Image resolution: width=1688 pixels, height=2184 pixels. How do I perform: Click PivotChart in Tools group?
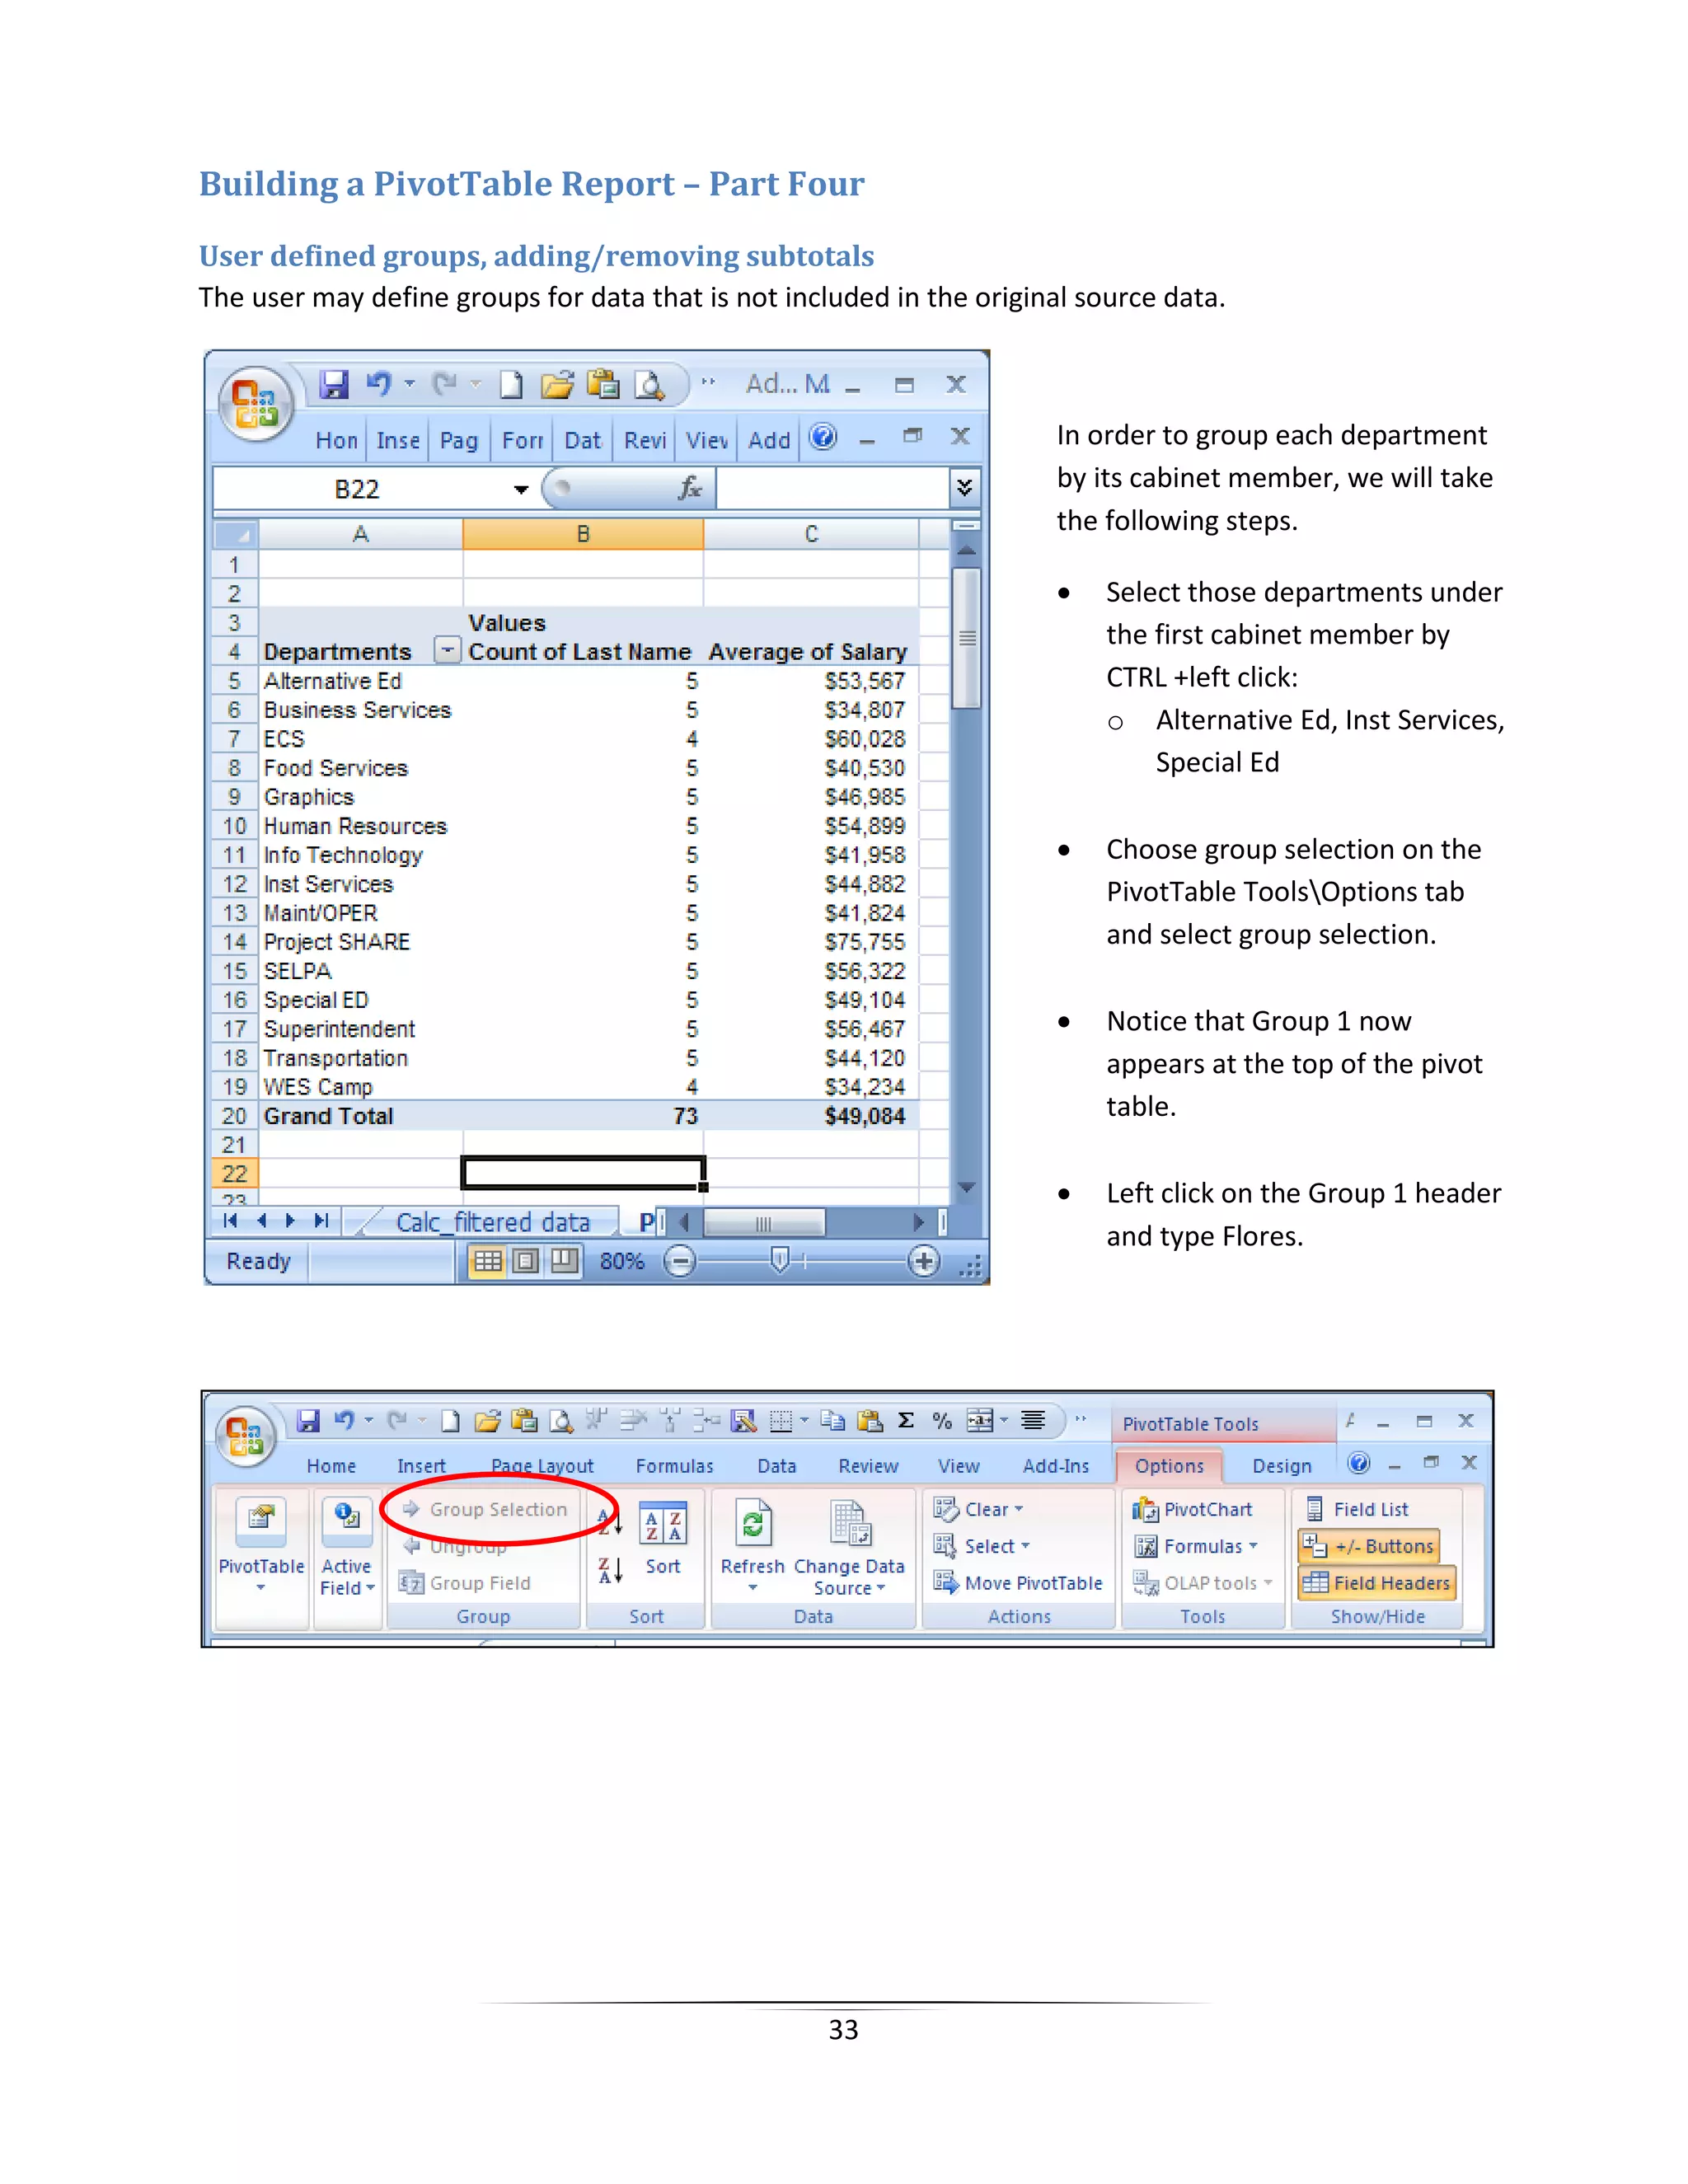[1192, 1509]
